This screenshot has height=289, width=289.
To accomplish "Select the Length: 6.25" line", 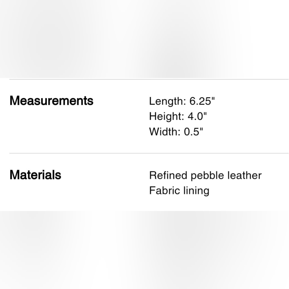I will click(182, 101).
